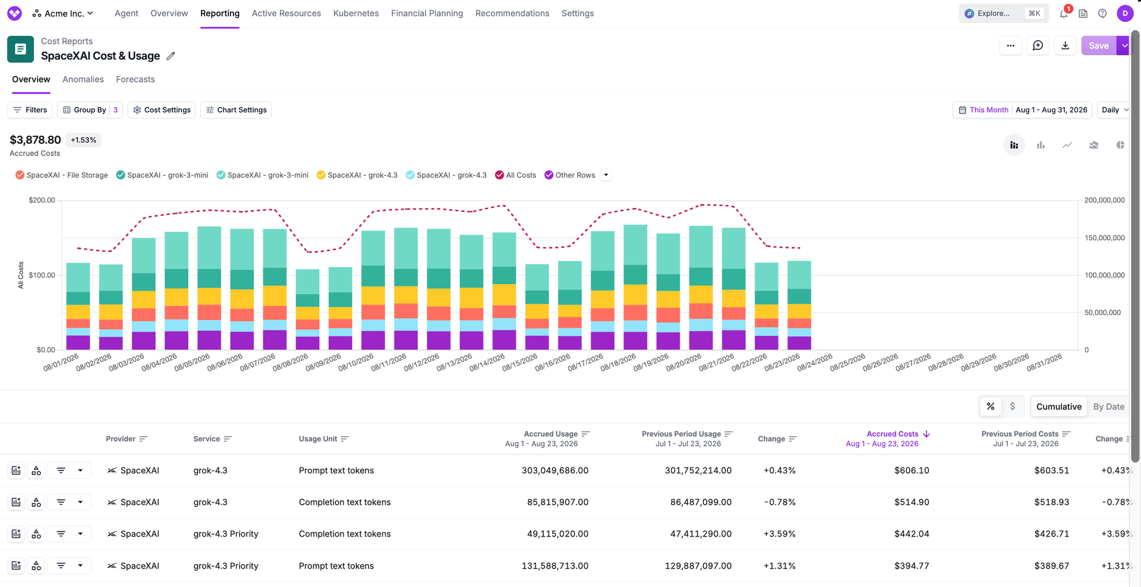
Task: Open the Agent nav tab
Action: click(127, 14)
